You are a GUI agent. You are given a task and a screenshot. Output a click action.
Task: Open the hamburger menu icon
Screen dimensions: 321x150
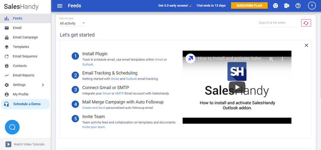coord(59,6)
